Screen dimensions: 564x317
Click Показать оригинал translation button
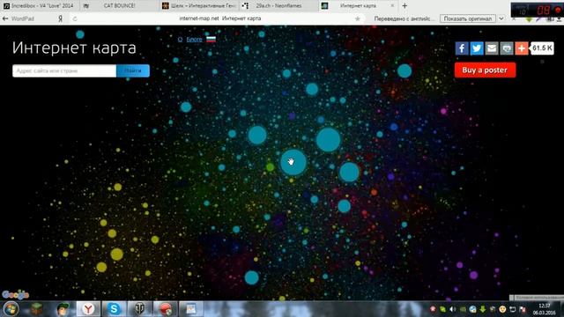[x=468, y=18]
